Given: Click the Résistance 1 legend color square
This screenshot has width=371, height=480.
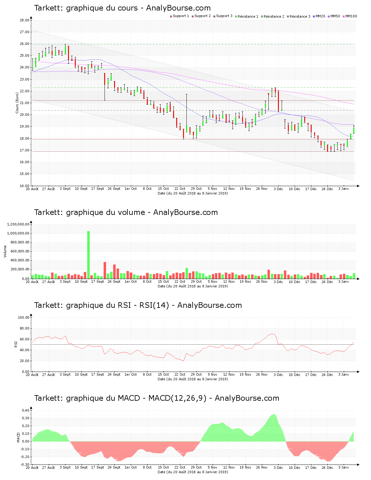Looking at the screenshot, I should (236, 16).
